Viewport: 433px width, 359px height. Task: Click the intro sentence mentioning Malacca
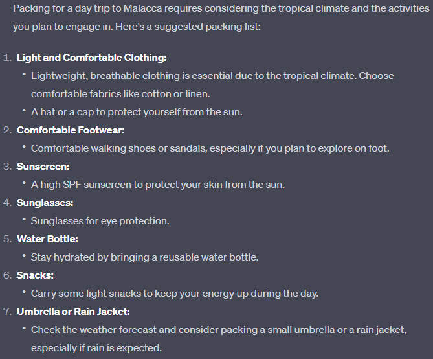(x=221, y=17)
